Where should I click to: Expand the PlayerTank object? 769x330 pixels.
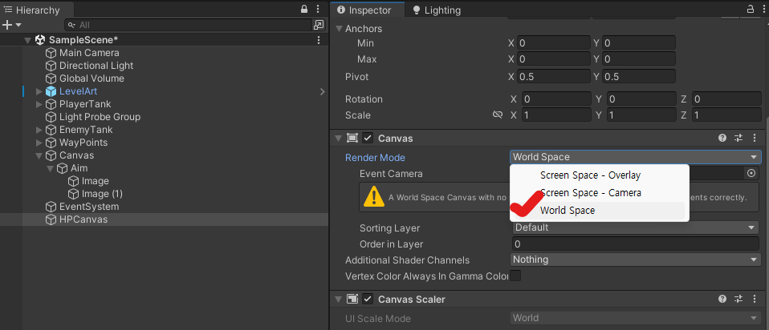tap(39, 104)
